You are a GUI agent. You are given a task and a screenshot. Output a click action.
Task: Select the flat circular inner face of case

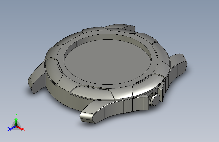pyautogui.click(x=108, y=62)
